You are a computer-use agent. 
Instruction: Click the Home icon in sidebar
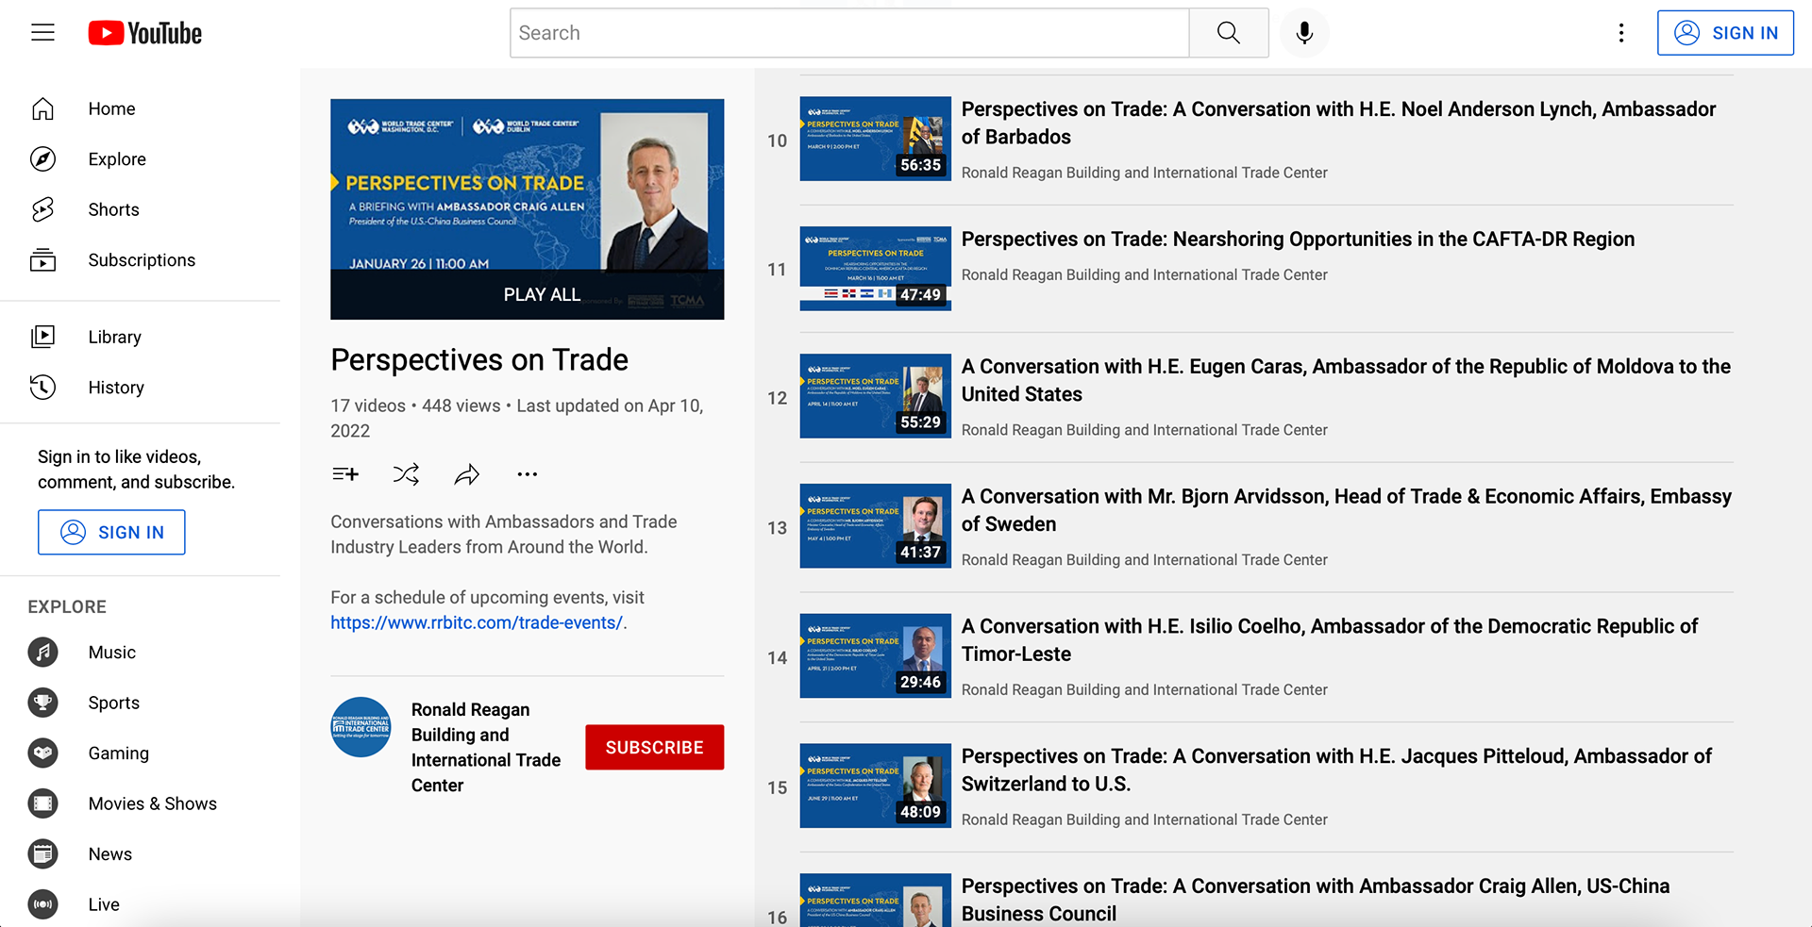click(x=42, y=109)
